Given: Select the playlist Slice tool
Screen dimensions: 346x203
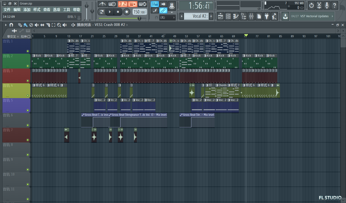Looking at the screenshot, I should point(48,25).
